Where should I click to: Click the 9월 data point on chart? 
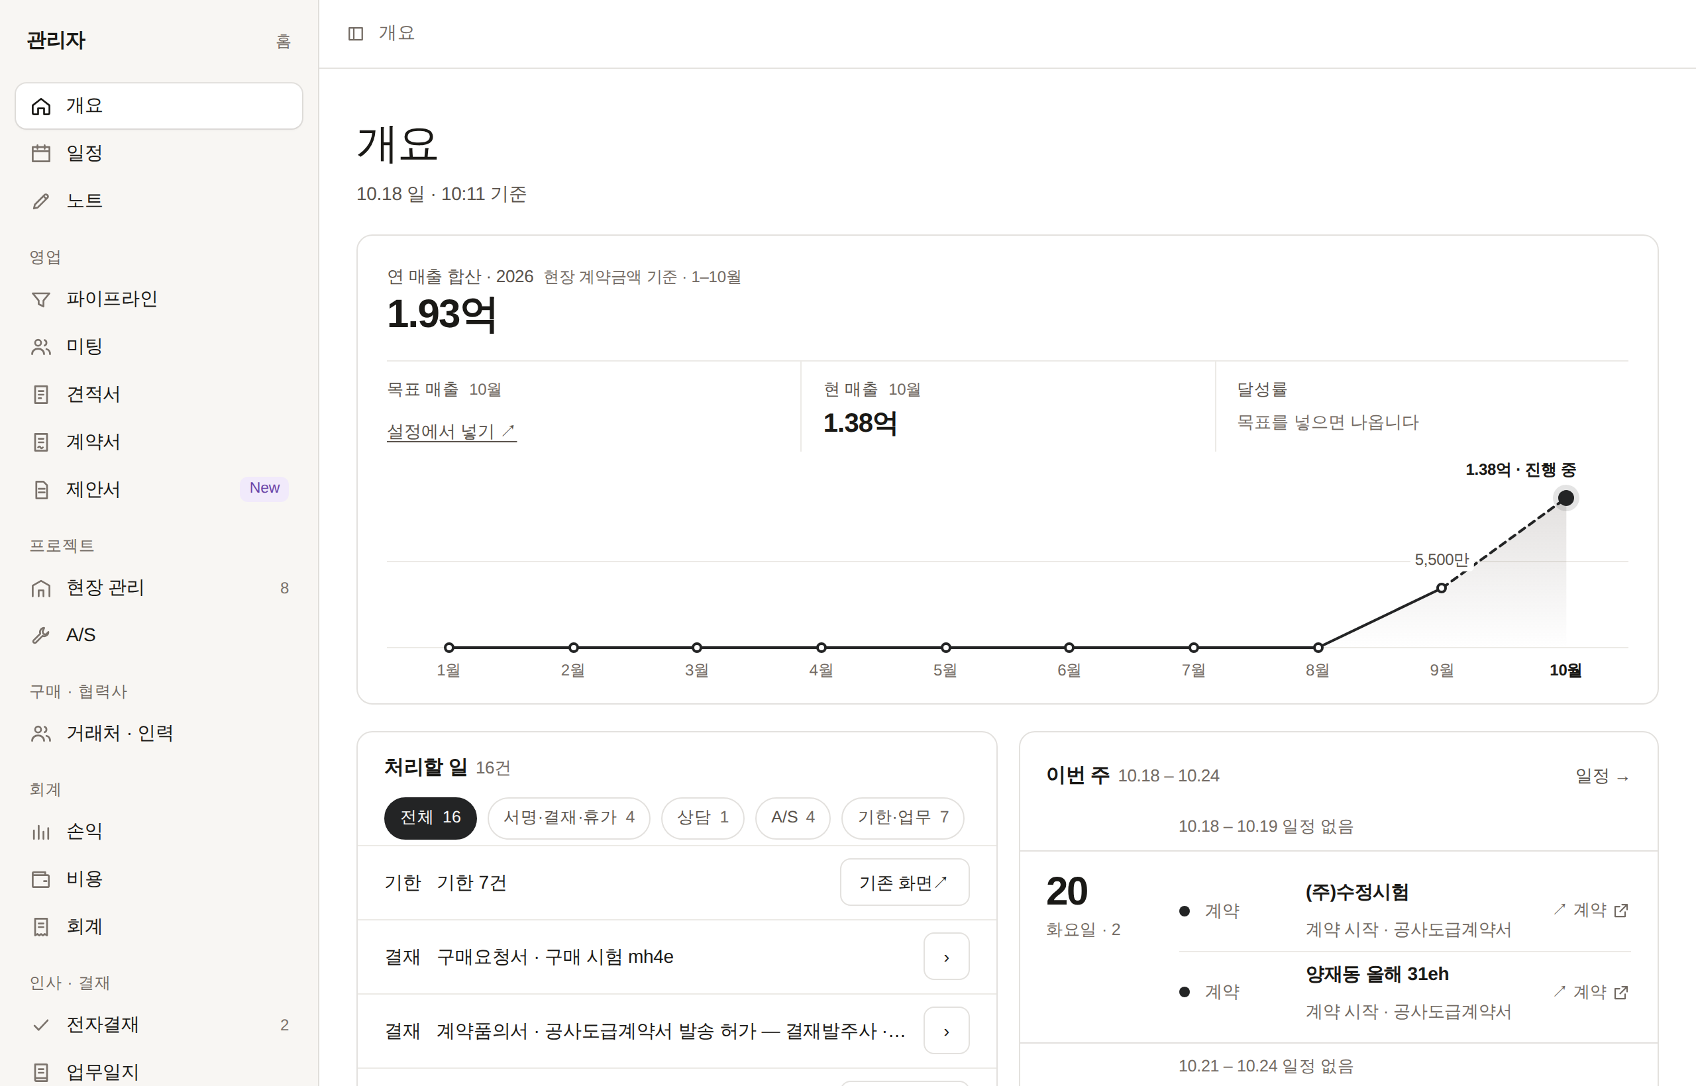1442,588
